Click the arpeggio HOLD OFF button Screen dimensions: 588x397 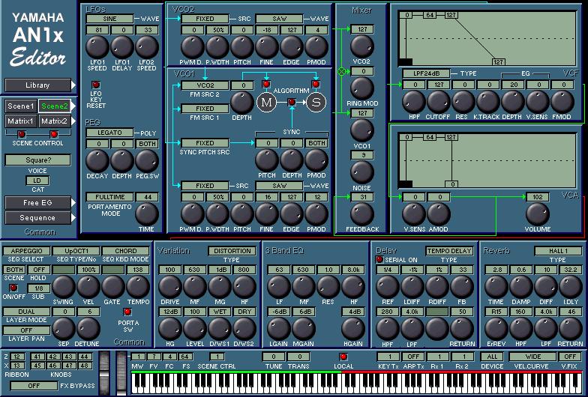coord(39,270)
